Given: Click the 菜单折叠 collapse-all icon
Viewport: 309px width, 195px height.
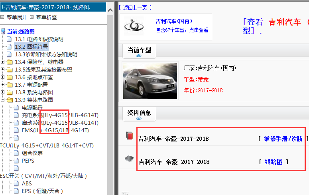Looking at the screenshot, I should tap(32, 17).
